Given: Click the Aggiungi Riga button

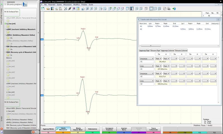Looking at the screenshot, I should coord(144,50).
